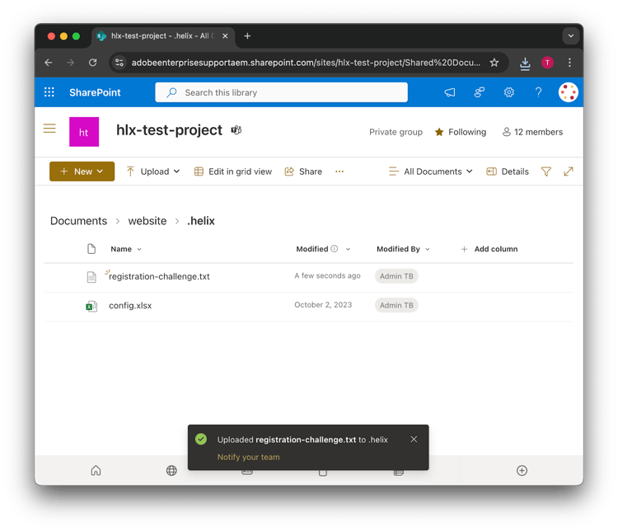The width and height of the screenshot is (618, 531).
Task: Open config.xlsx file
Action: (130, 306)
